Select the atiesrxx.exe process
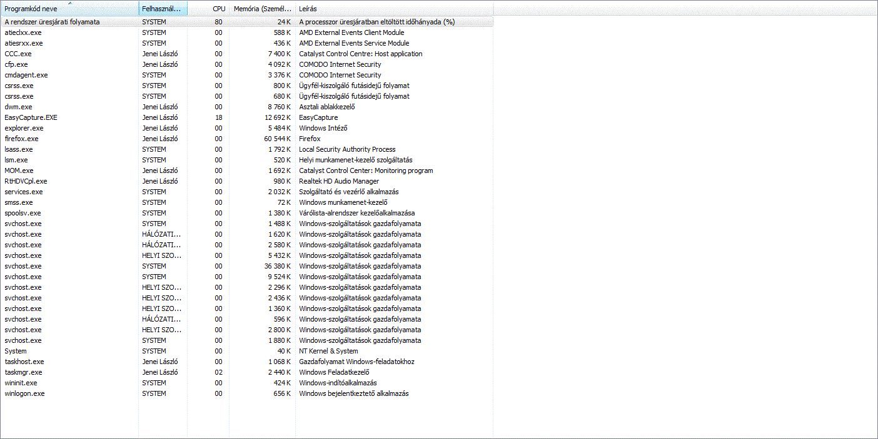Viewport: 878px width, 439px height. point(247,43)
